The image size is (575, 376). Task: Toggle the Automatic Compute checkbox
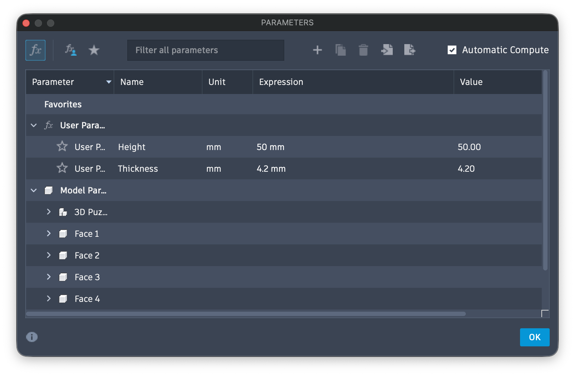[452, 50]
